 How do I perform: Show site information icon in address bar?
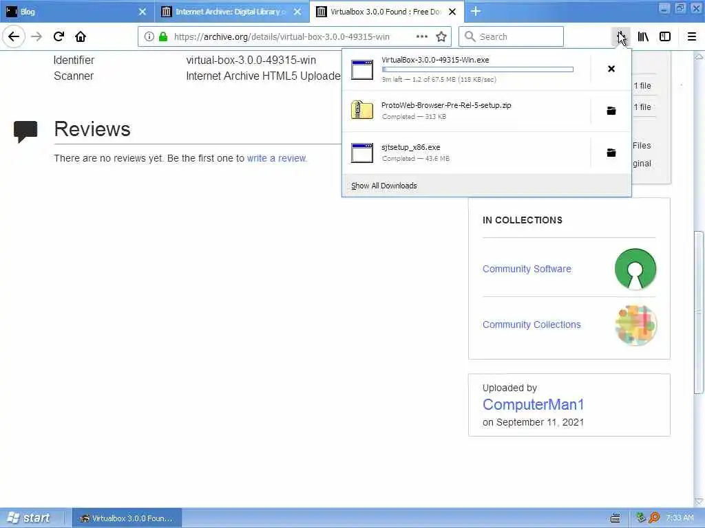tap(149, 36)
